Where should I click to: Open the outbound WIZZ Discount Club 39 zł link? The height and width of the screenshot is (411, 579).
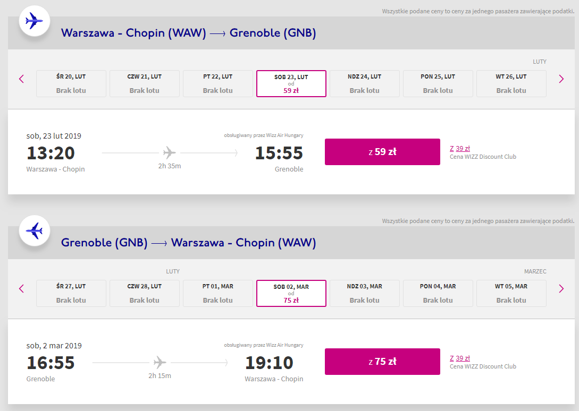(460, 149)
